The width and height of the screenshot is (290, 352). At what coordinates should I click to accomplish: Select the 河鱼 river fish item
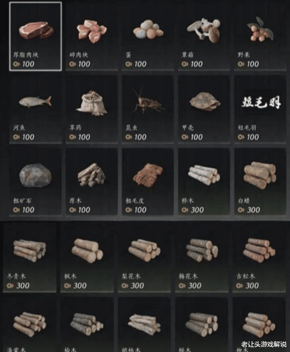coord(35,109)
